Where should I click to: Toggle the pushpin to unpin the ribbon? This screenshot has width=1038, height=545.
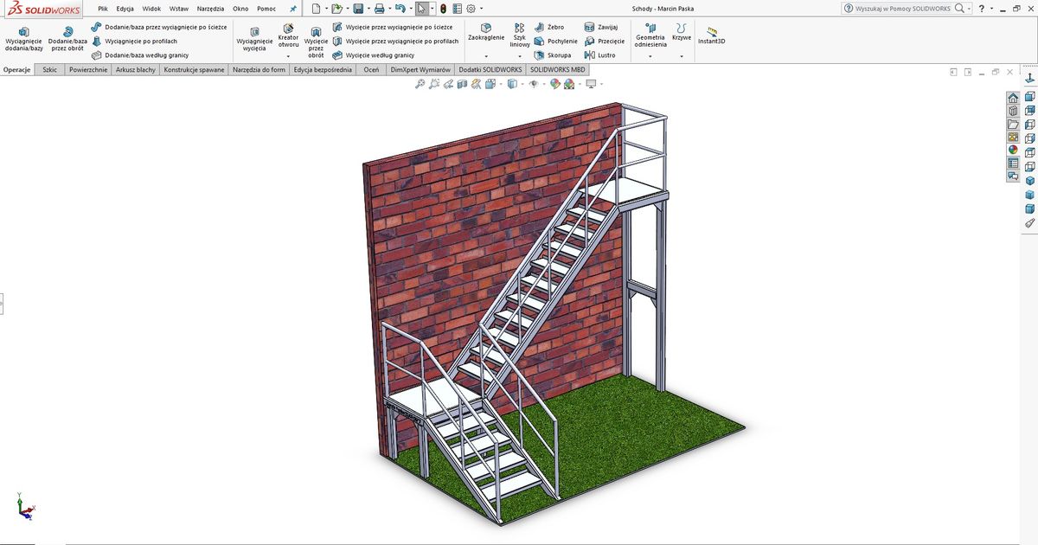click(x=292, y=8)
